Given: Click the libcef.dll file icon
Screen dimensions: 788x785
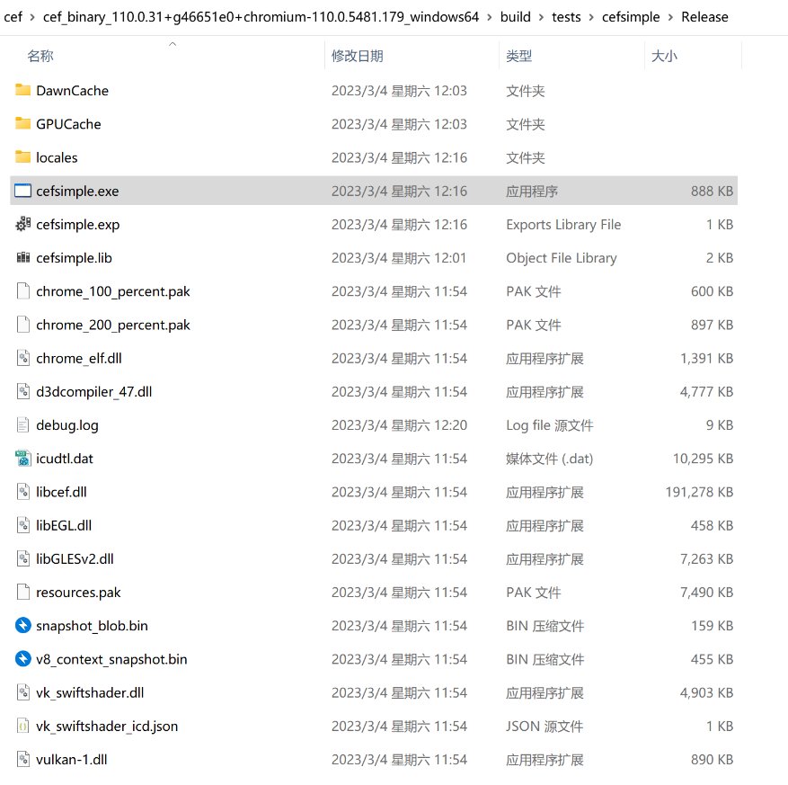Looking at the screenshot, I should pos(23,492).
